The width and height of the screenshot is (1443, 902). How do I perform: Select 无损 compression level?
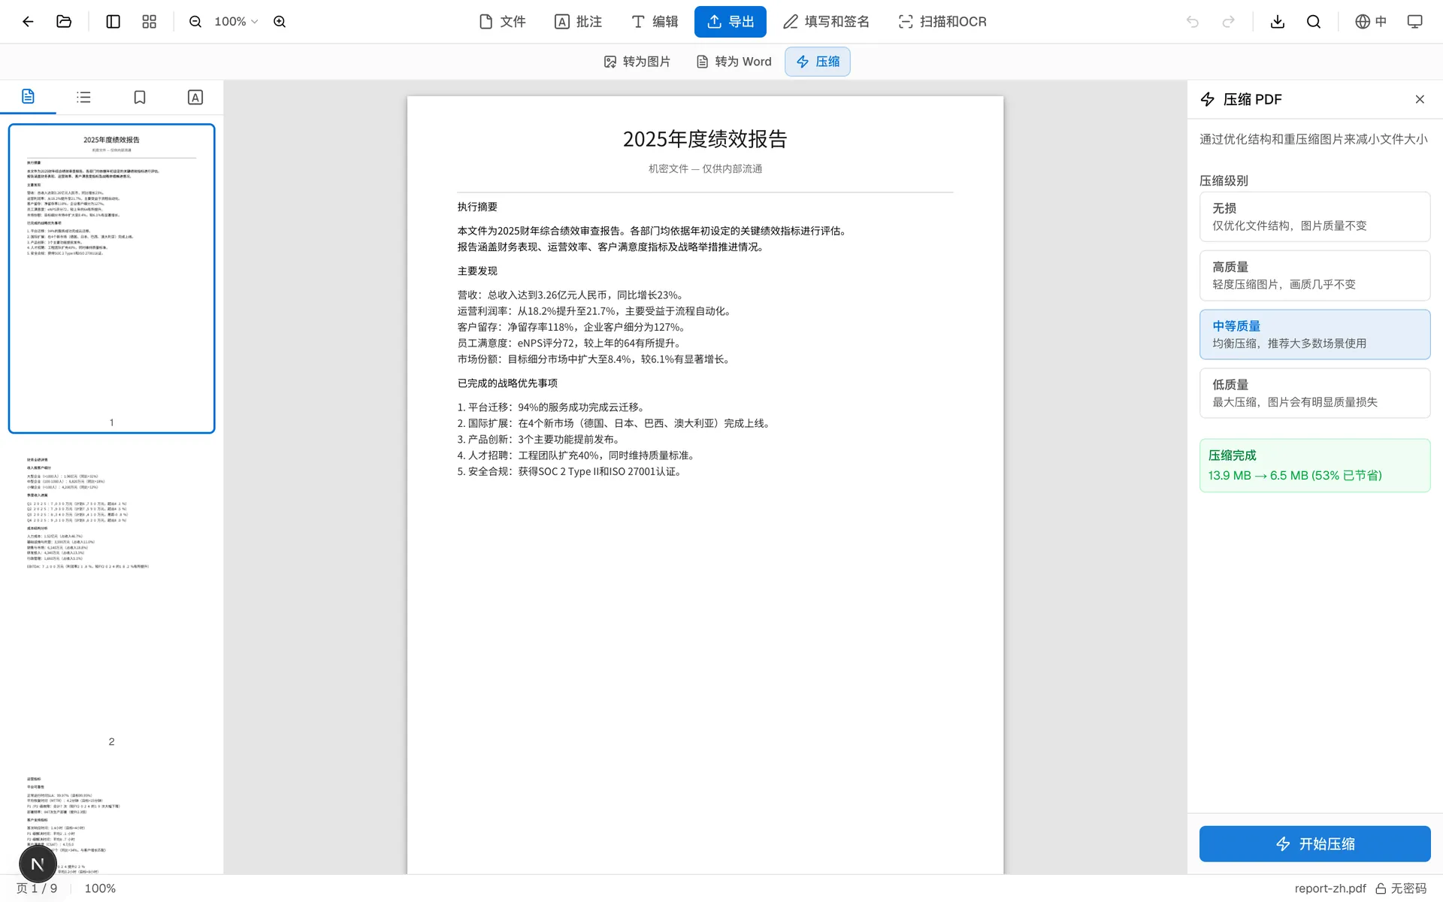pyautogui.click(x=1314, y=216)
